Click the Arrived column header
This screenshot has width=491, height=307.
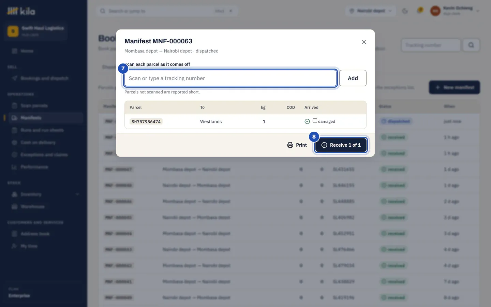(x=311, y=107)
